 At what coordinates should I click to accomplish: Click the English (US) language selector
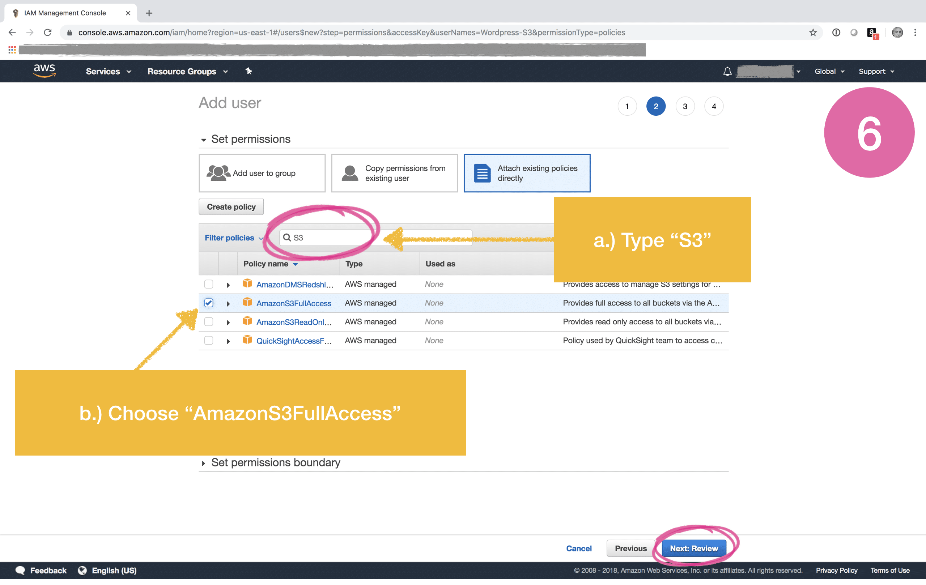click(114, 571)
